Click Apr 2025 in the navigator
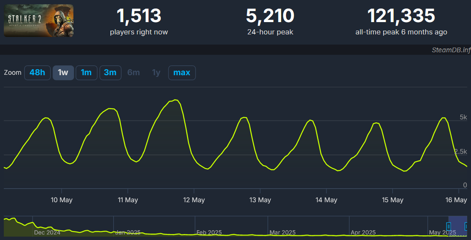471x240 pixels. click(x=363, y=232)
